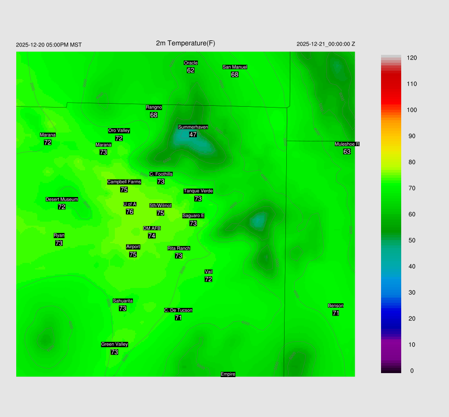Select the Green Valley station label
This screenshot has width=449, height=417.
[x=114, y=345]
